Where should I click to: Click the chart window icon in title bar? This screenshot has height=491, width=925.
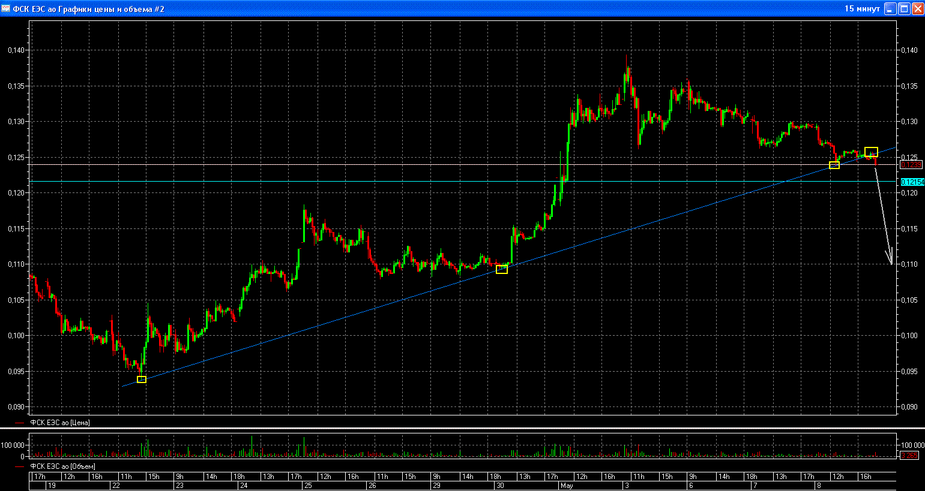6,8
